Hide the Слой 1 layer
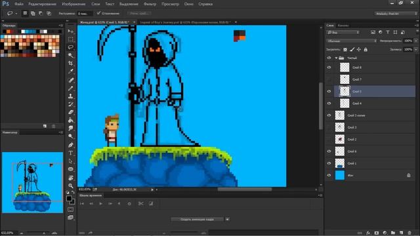 329,163
